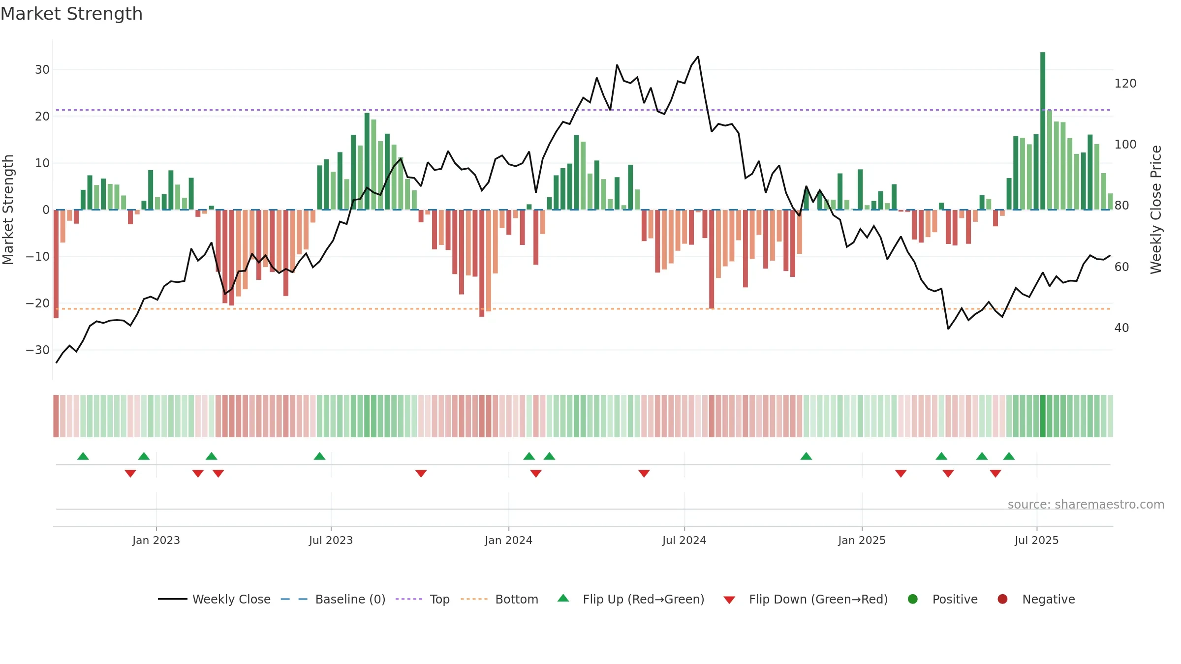The image size is (1181, 664).
Task: Toggle the Bottom legend entry
Action: (499, 599)
